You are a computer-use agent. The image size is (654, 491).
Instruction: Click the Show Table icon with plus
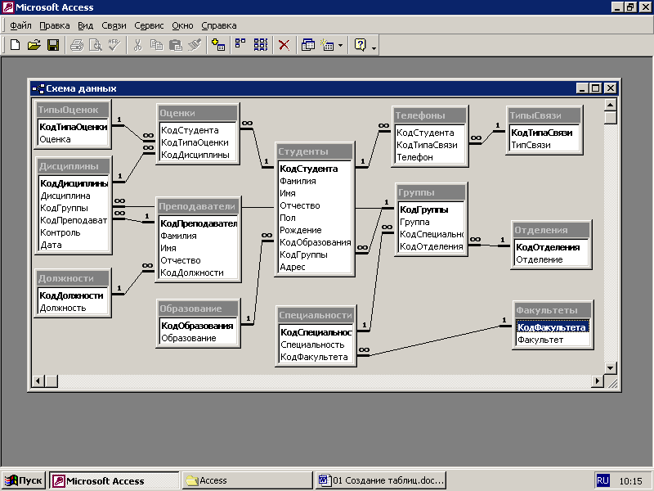click(x=218, y=45)
